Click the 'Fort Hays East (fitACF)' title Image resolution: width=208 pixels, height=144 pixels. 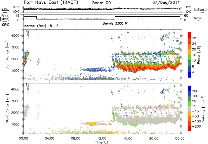click(x=51, y=3)
